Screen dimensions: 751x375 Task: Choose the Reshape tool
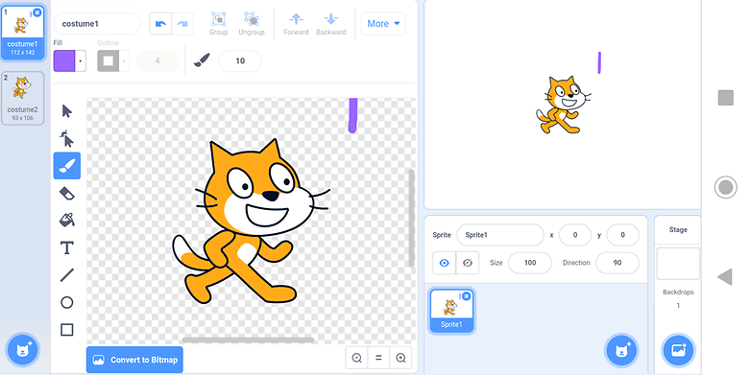point(67,139)
